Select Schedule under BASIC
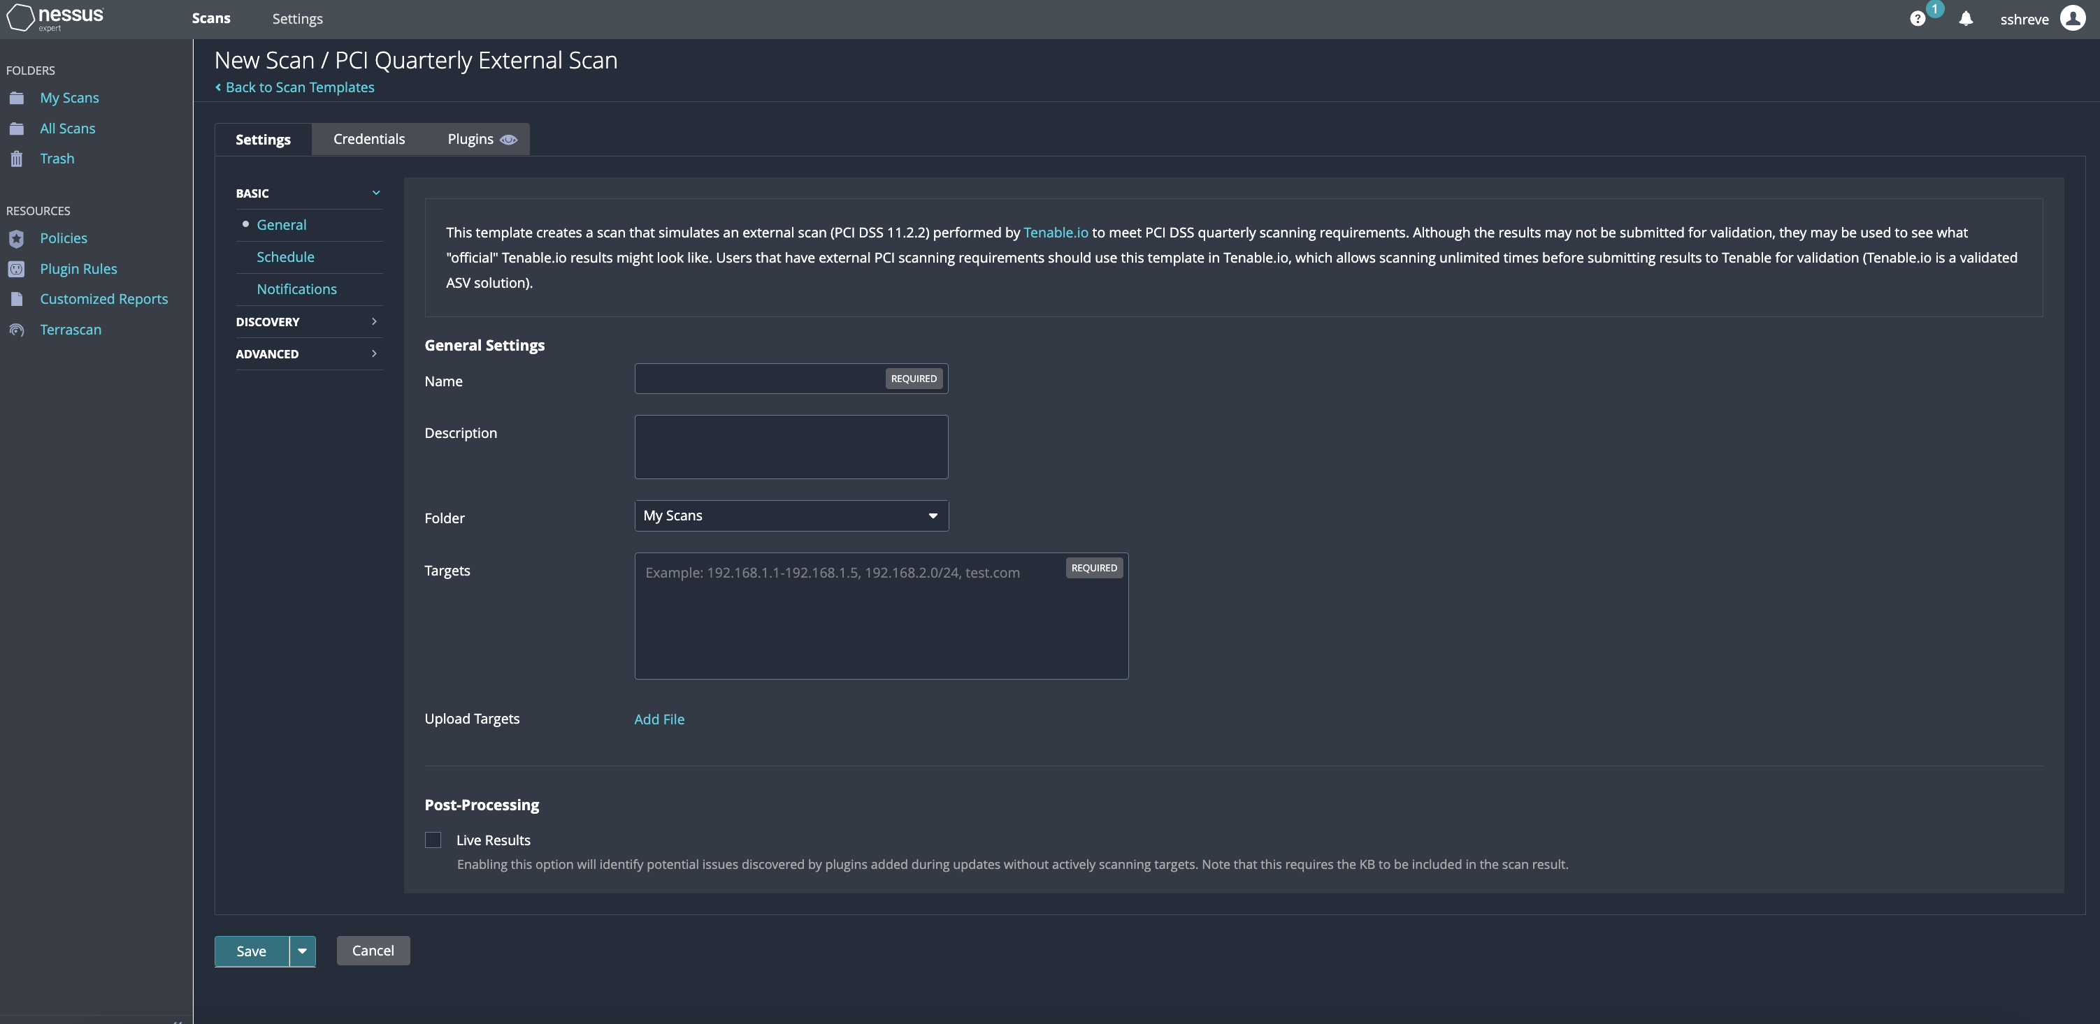2100x1024 pixels. click(x=285, y=256)
